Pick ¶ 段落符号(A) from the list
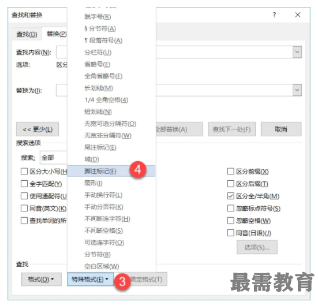This screenshot has width=318, height=305. 111,40
